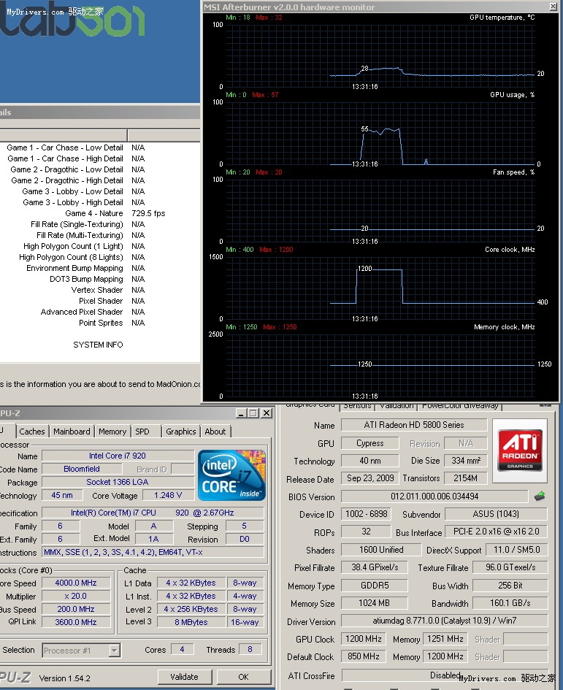This screenshot has height=690, width=563.
Task: Click the GPU-Z Name field ATI Radeon HD 5800 Series
Action: point(414,425)
